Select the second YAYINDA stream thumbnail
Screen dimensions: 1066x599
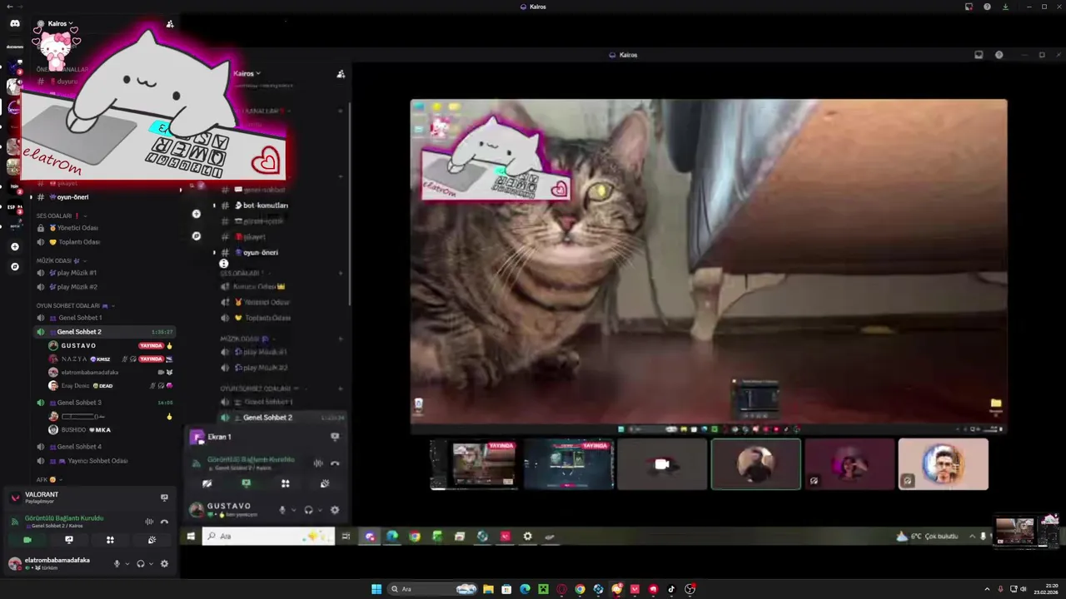pyautogui.click(x=569, y=464)
